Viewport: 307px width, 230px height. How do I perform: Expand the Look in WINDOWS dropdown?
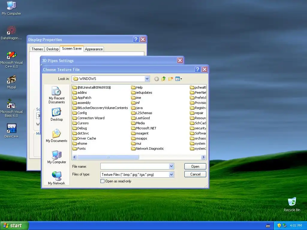coord(147,79)
